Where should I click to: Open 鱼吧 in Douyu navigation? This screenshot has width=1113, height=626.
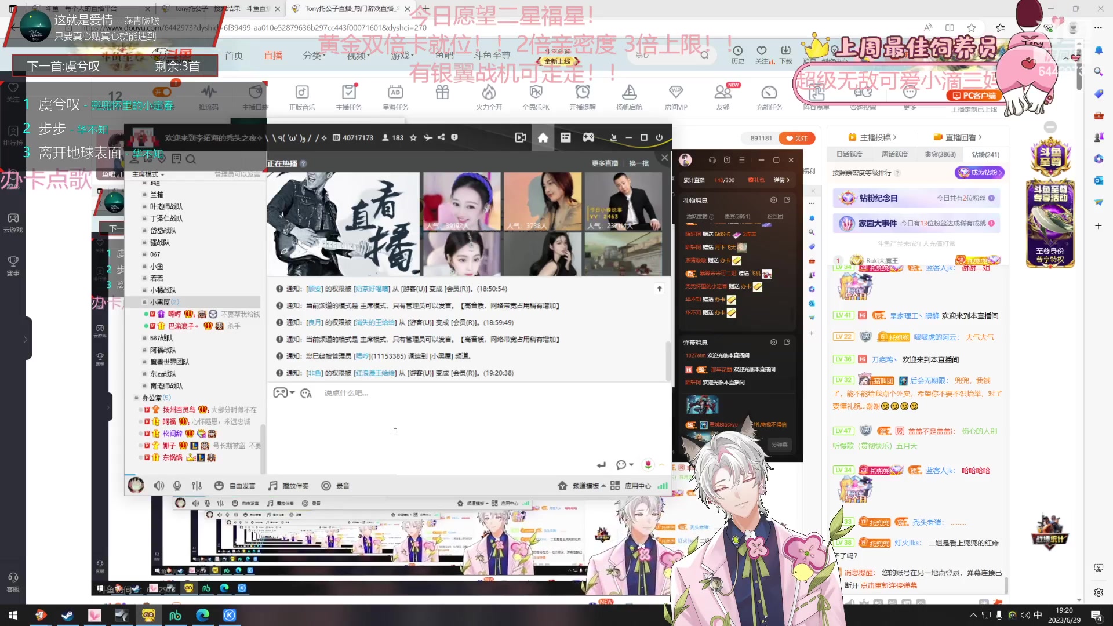[x=445, y=56]
